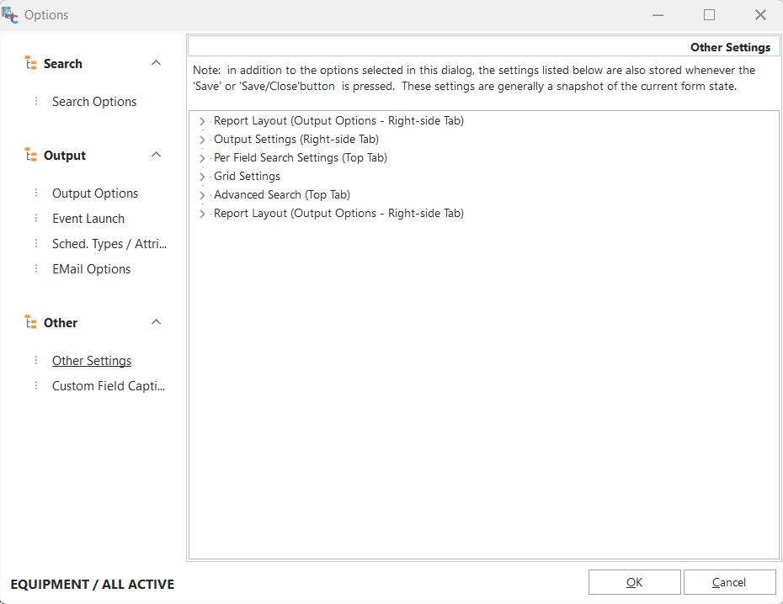Click the Options app icon in title bar
Image resolution: width=783 pixels, height=604 pixels.
click(x=10, y=14)
